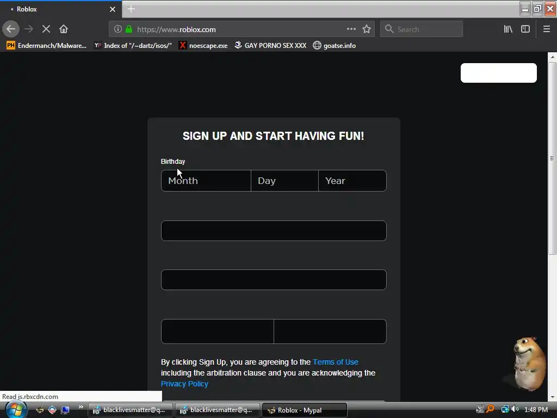
Task: Minimize the browser window
Action: [525, 9]
